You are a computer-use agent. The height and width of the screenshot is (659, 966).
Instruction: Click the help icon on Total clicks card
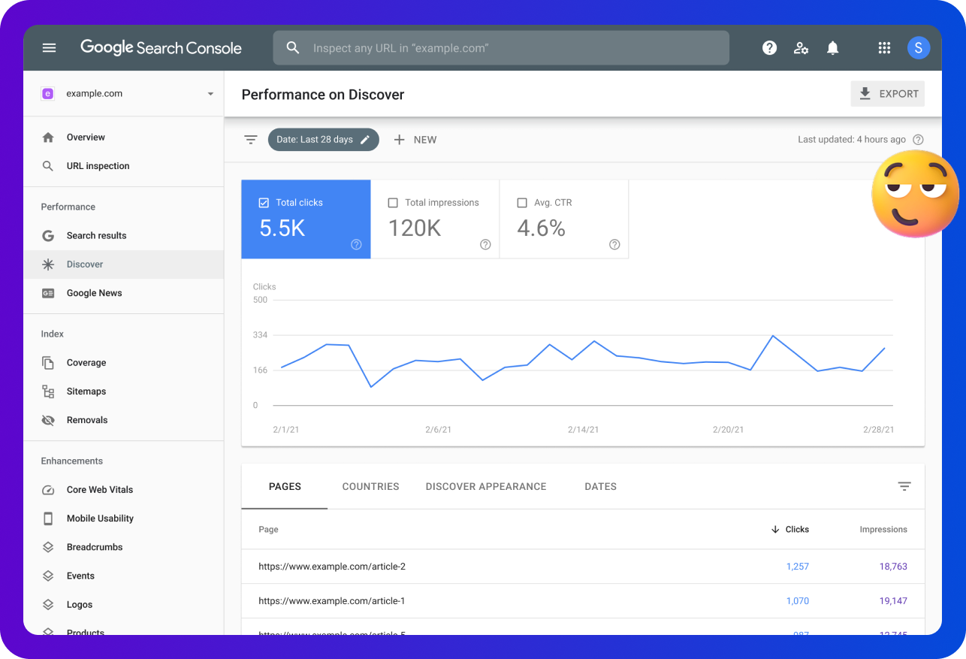[356, 244]
